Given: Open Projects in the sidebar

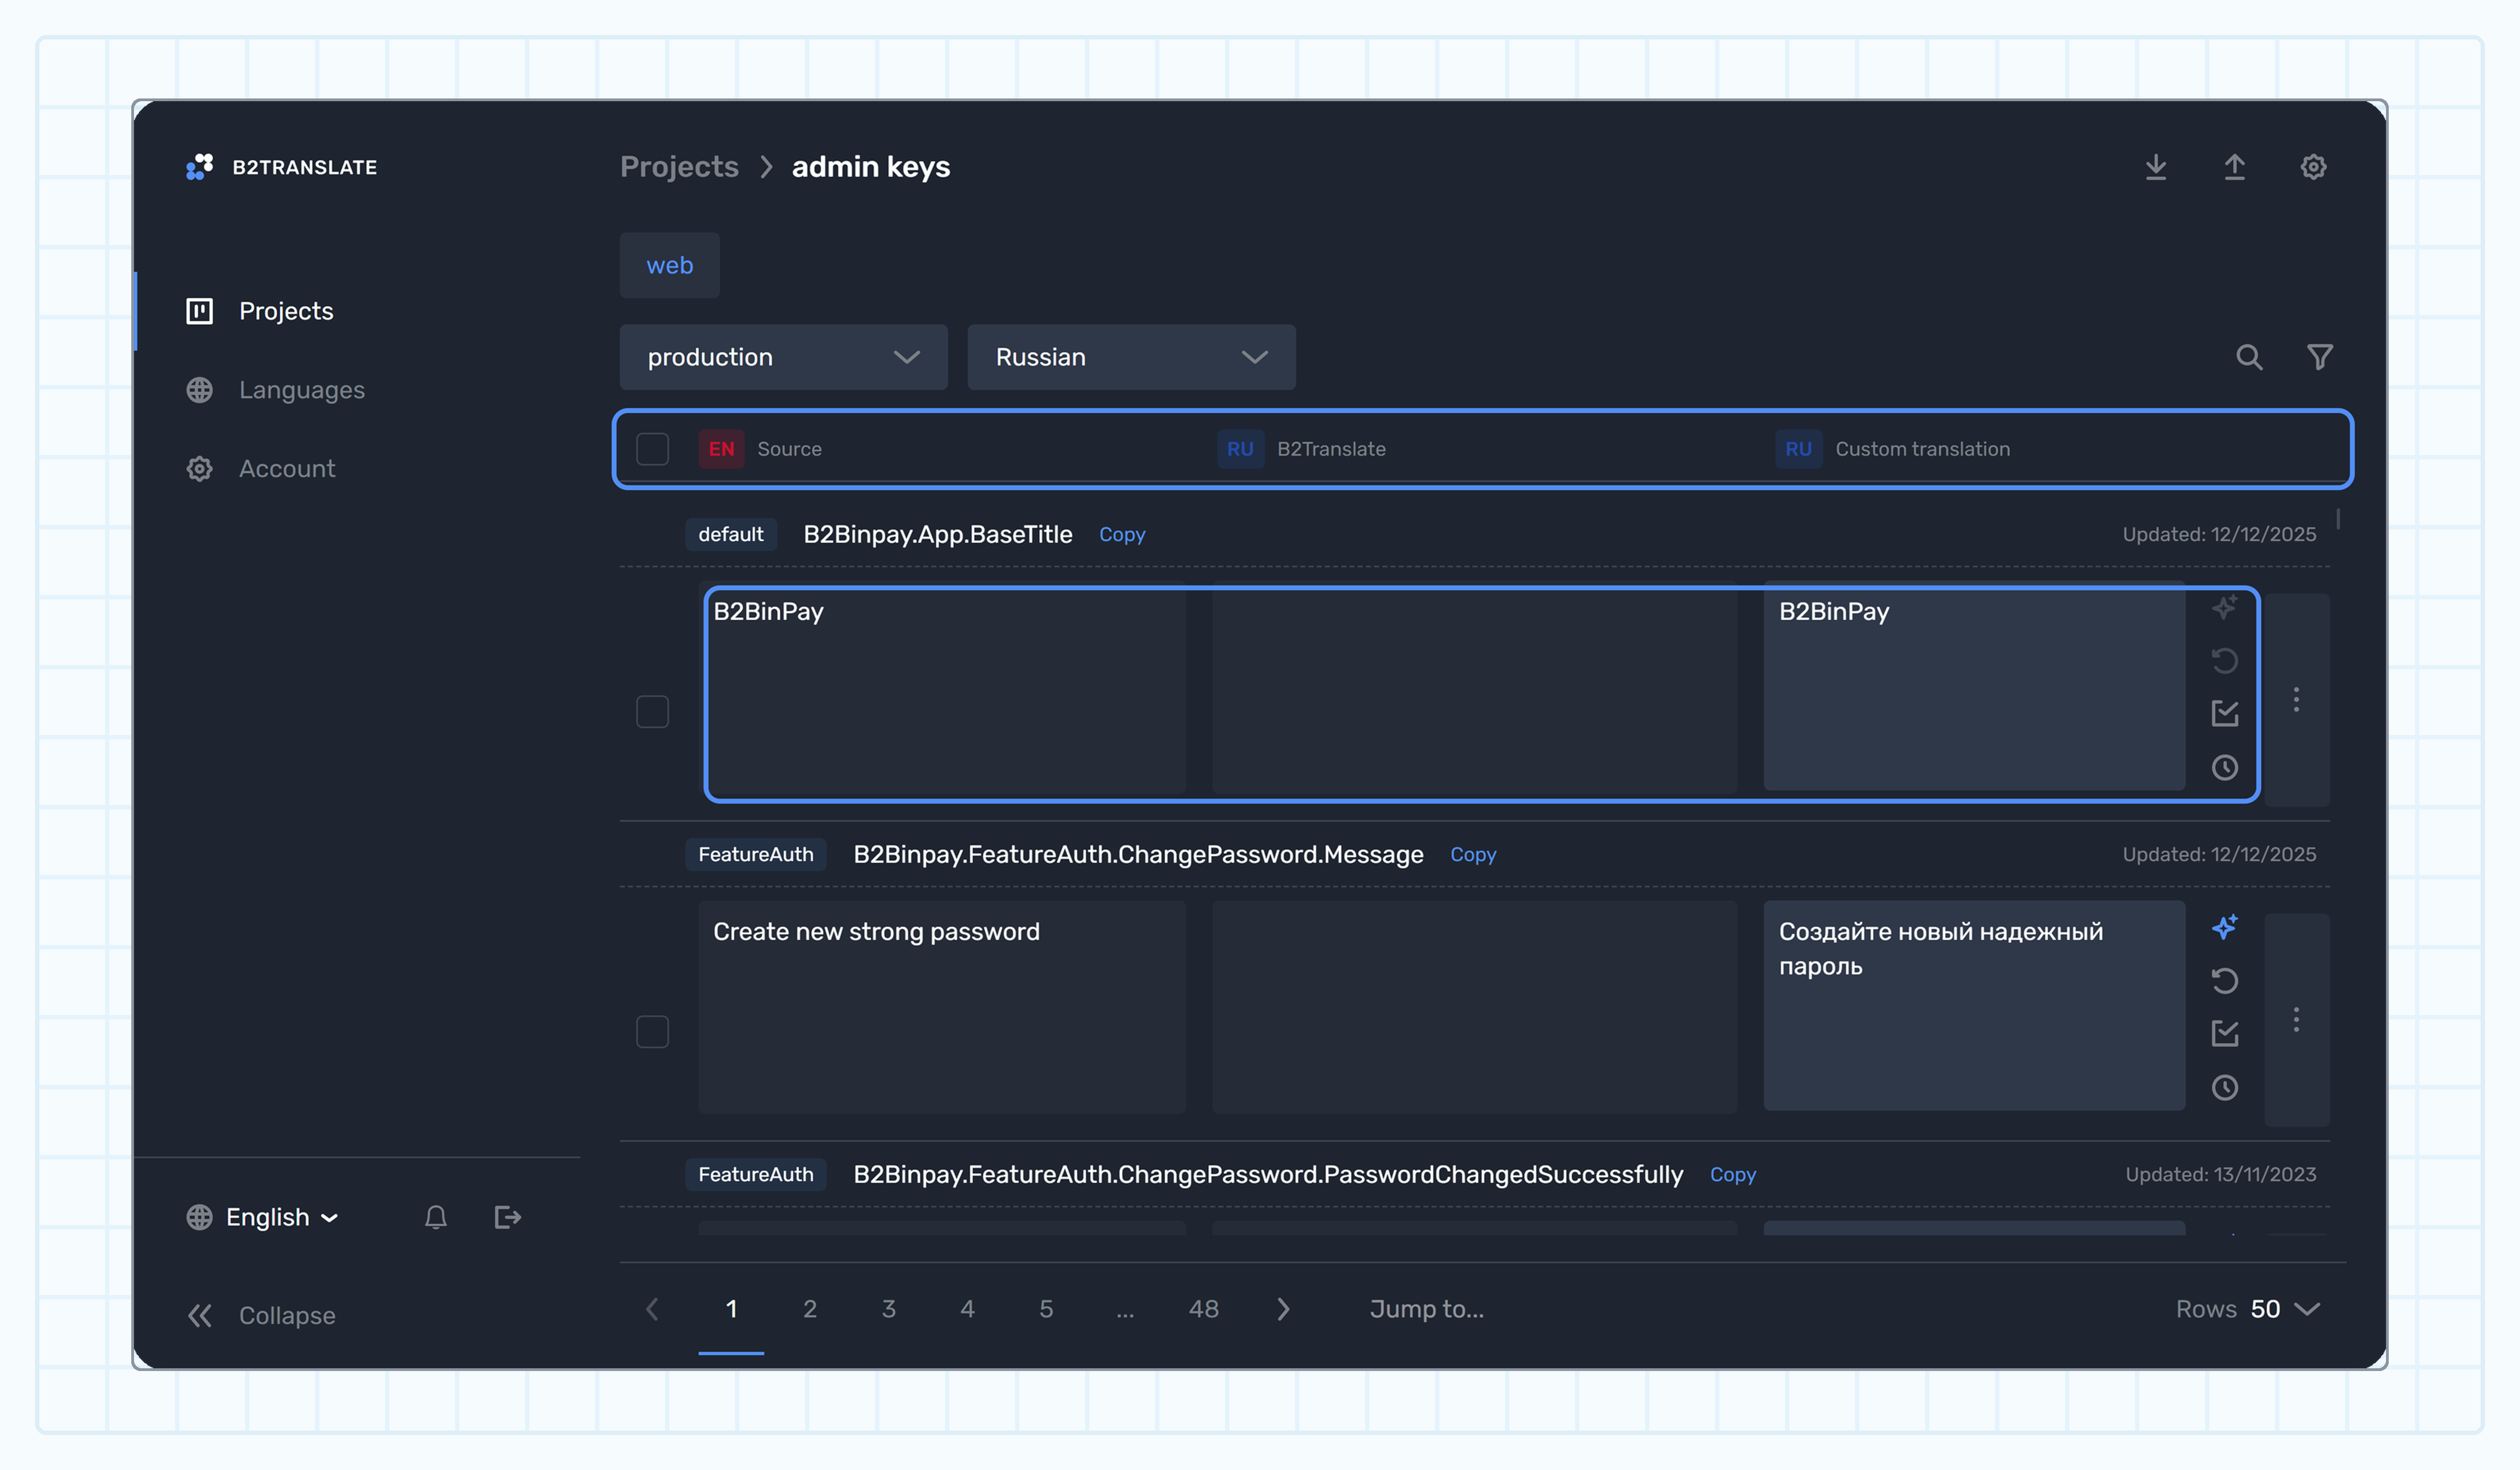Looking at the screenshot, I should pos(260,311).
